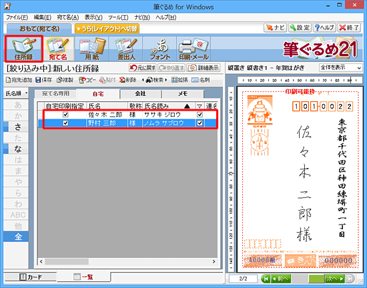Toggle 自宅印刷指定 checkbox for 野村 三郎
Viewport: 367px width, 288px height.
pos(65,123)
